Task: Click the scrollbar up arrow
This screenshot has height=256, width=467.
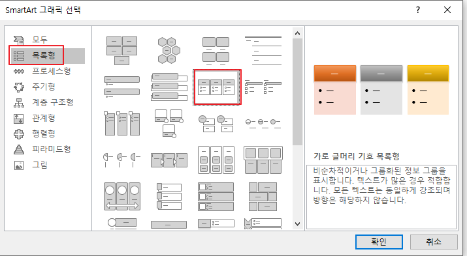Action: coord(297,34)
